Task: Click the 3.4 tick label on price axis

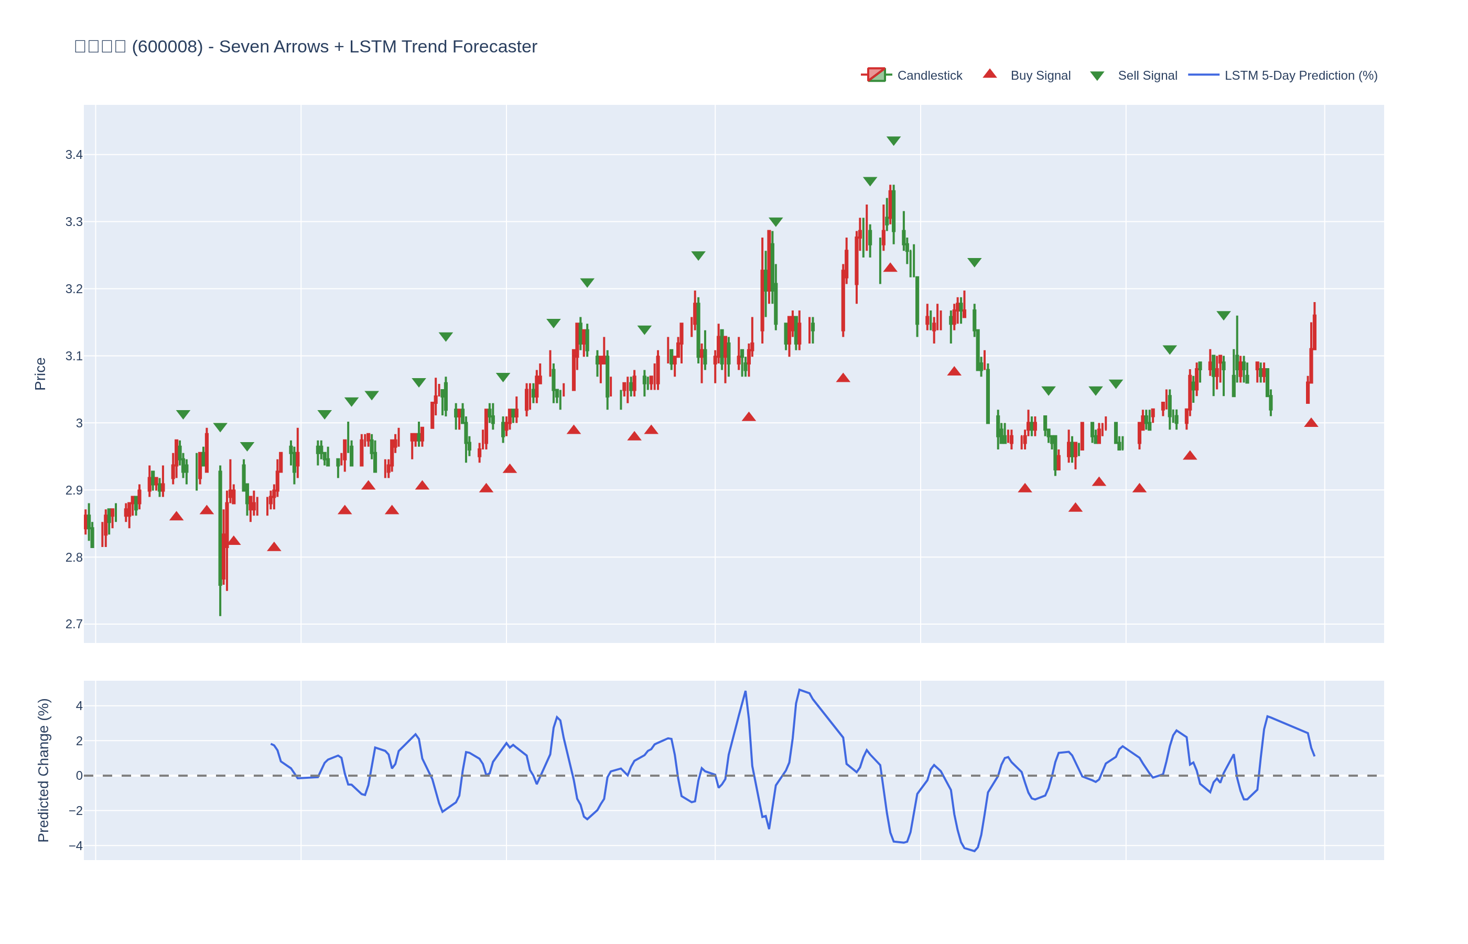Action: (74, 155)
